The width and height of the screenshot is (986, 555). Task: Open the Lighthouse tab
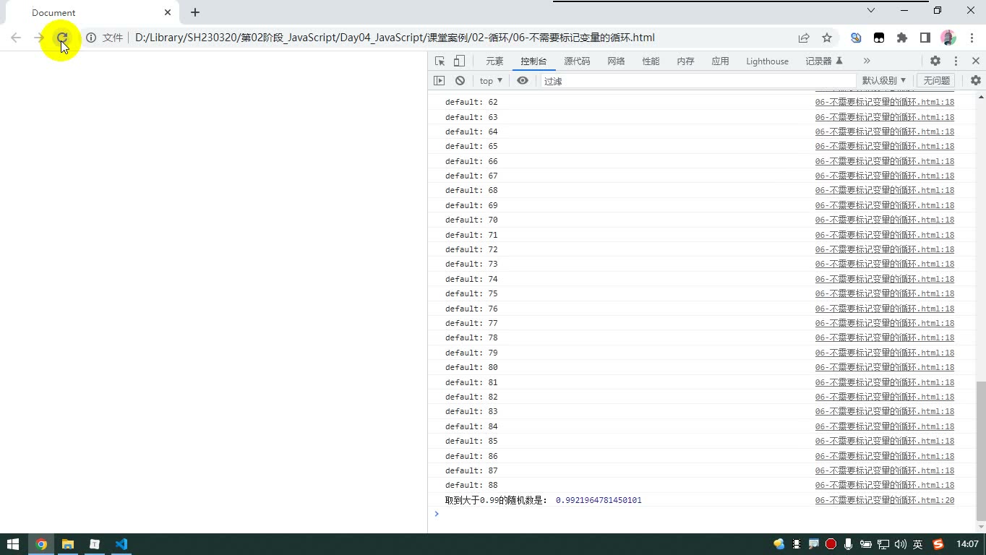click(767, 61)
